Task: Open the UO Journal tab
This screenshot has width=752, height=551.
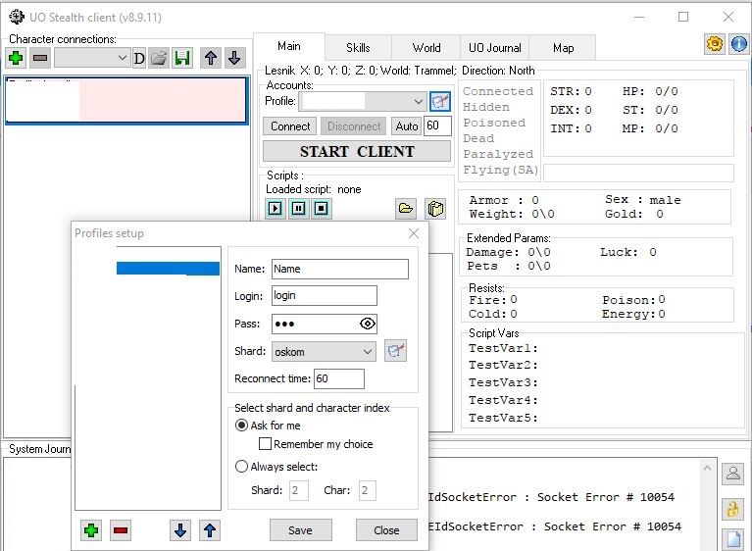Action: click(x=495, y=47)
